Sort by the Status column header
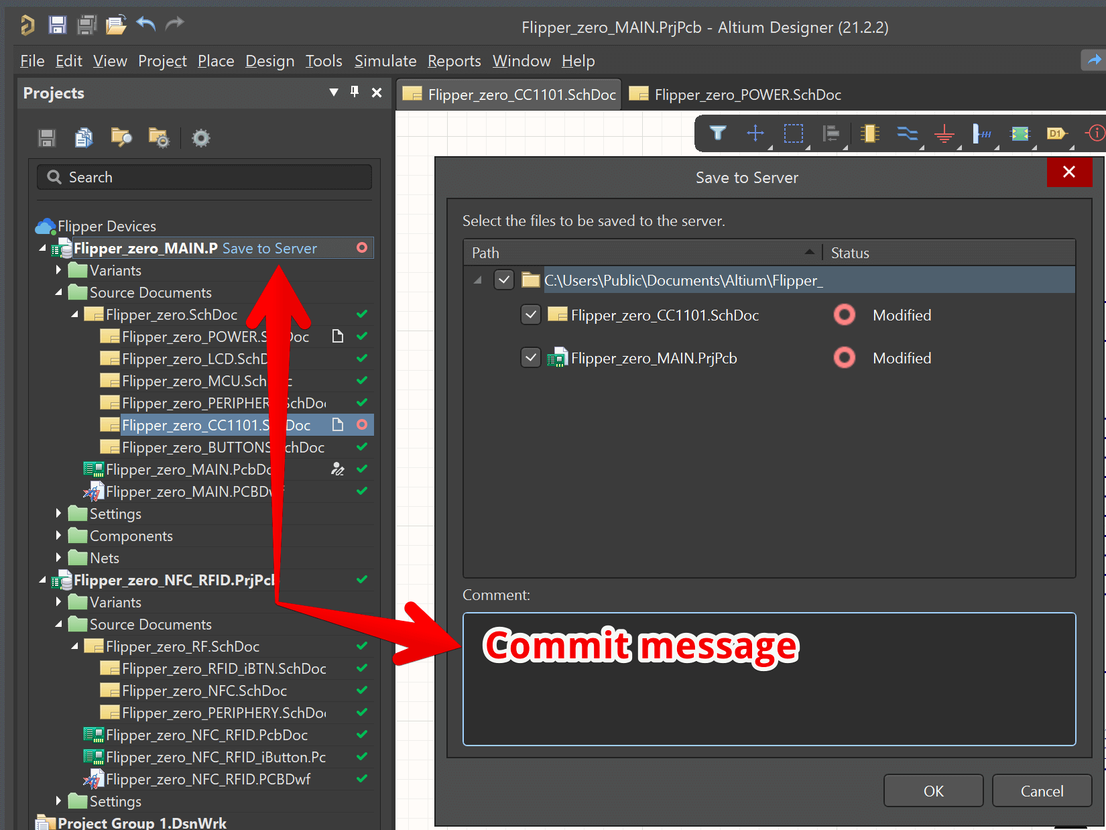 point(948,253)
